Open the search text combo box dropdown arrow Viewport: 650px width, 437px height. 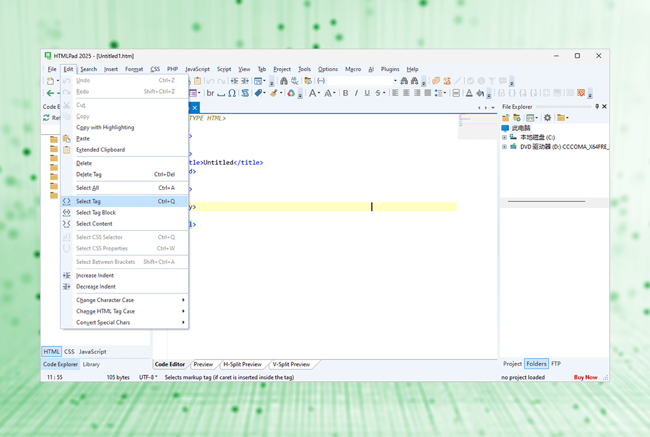395,81
